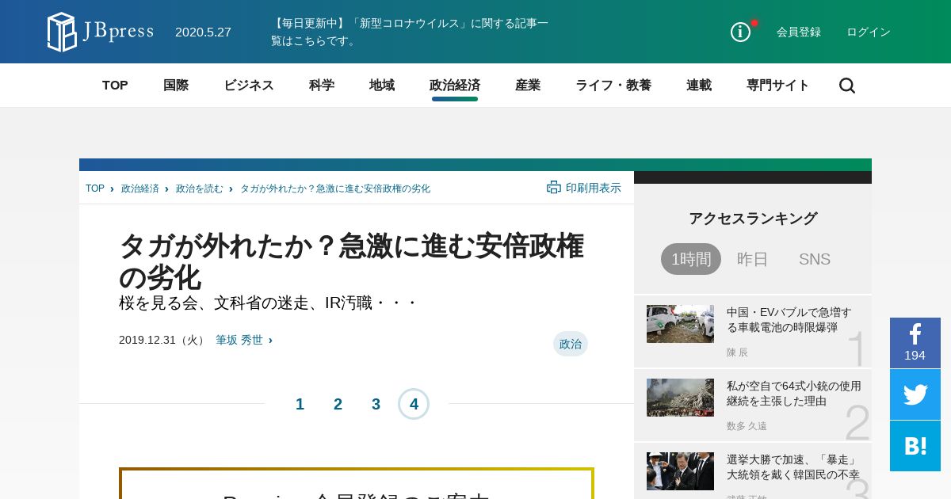Image resolution: width=951 pixels, height=499 pixels.
Task: Click author name 数多 久遠
Action: (x=747, y=426)
